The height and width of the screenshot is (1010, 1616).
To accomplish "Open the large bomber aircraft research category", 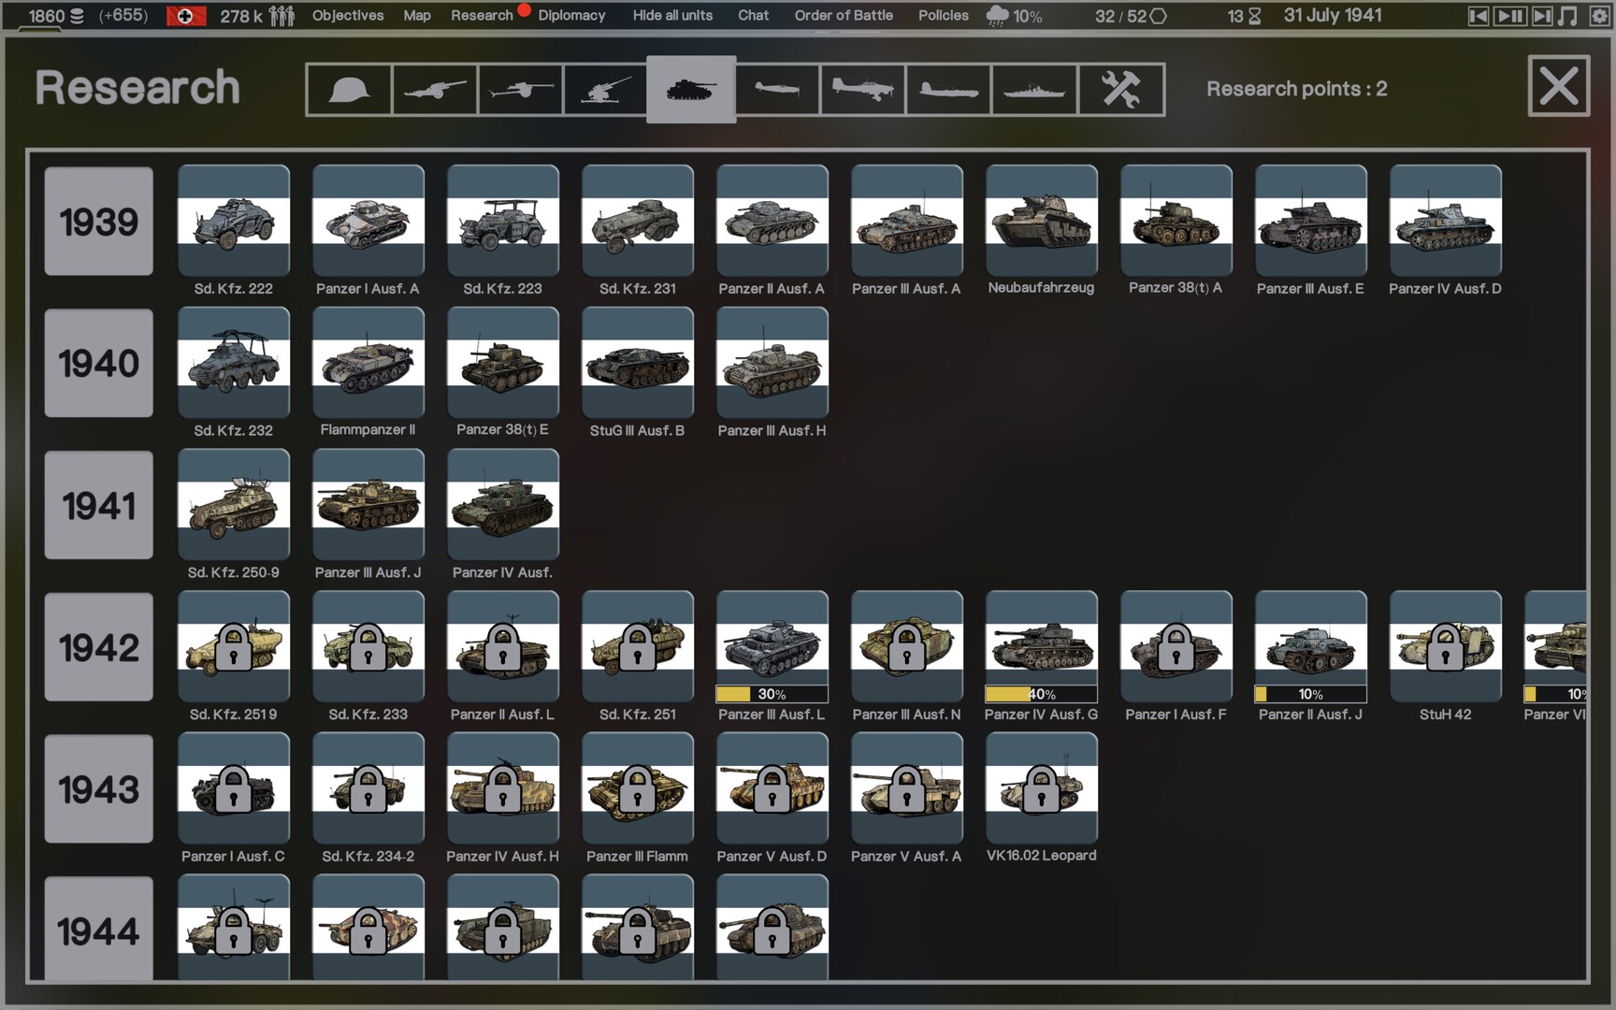I will click(x=948, y=90).
